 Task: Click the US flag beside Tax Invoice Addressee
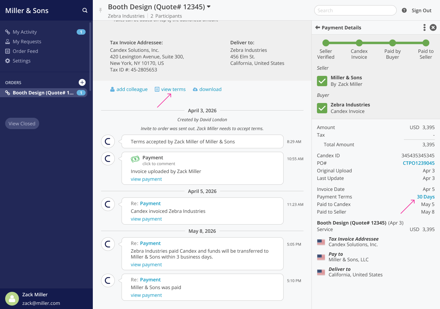click(x=321, y=242)
